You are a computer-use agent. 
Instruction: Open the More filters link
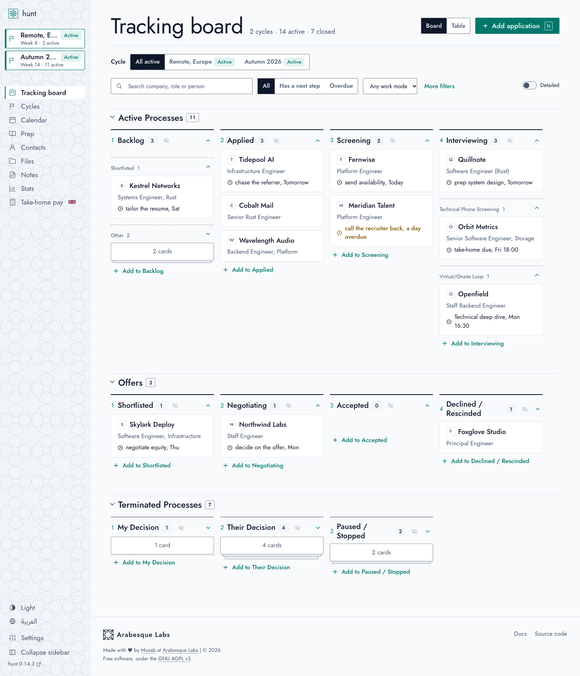coord(439,86)
